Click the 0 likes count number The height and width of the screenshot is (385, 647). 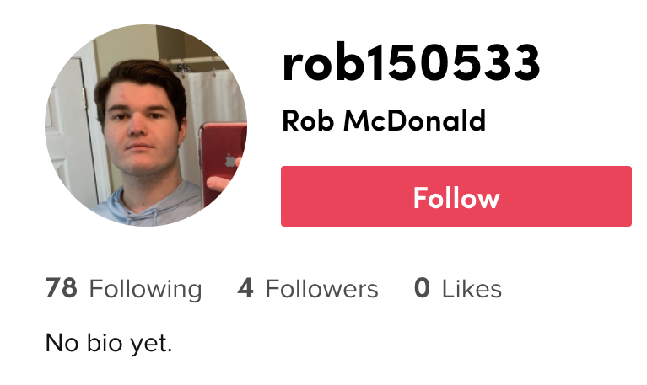pos(422,288)
